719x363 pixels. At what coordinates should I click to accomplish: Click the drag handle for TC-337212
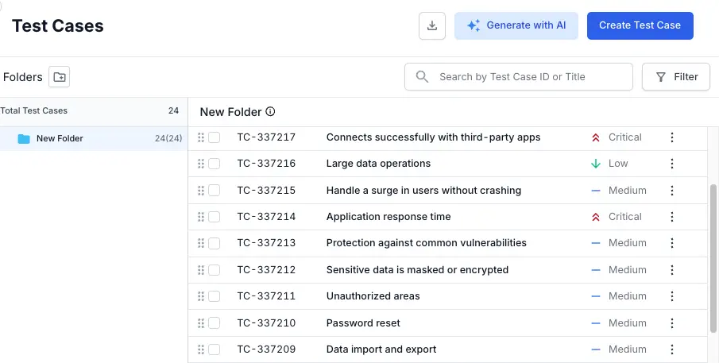pyautogui.click(x=201, y=270)
